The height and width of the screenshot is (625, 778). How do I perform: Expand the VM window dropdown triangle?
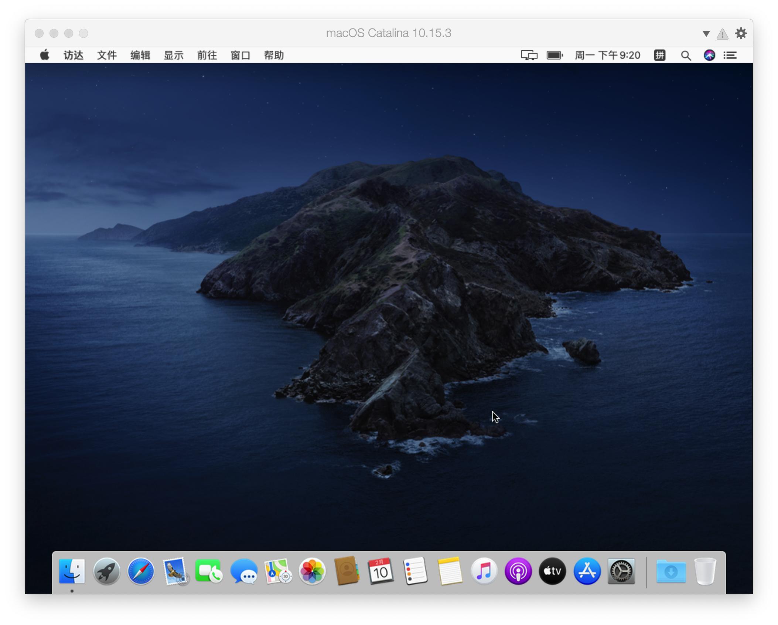(x=706, y=34)
